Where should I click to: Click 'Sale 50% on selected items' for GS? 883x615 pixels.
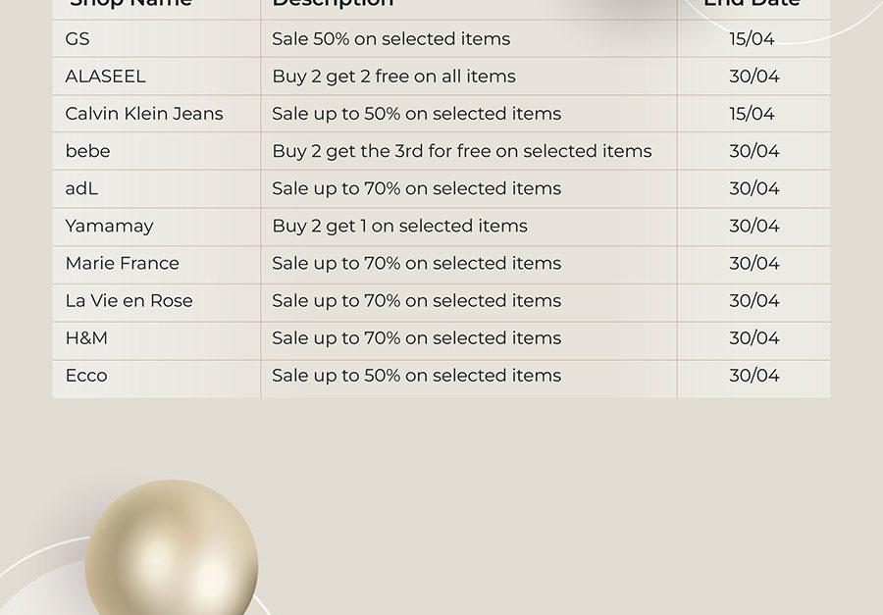(390, 39)
